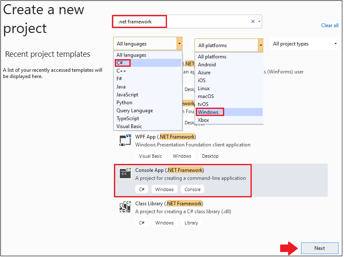Choose Xbox from the platforms list

pos(203,120)
